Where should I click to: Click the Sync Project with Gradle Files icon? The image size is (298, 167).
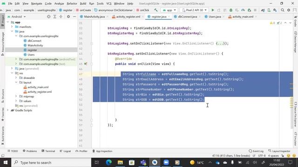point(263,10)
